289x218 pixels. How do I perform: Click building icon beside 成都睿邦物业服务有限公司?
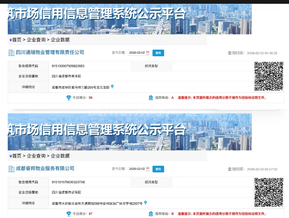[x=11, y=169]
